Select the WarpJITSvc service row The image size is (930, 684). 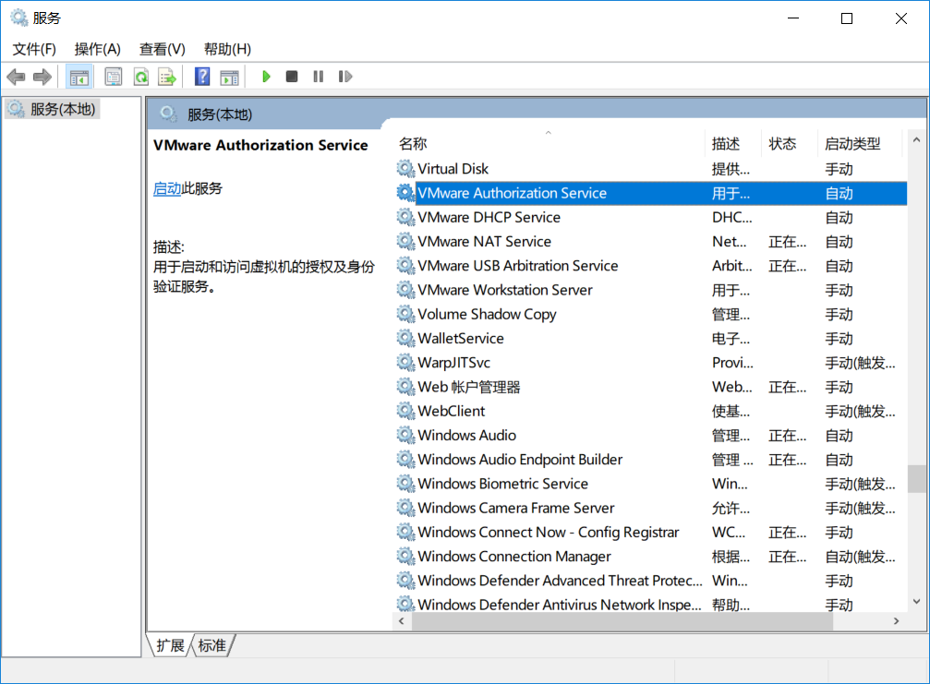point(651,363)
